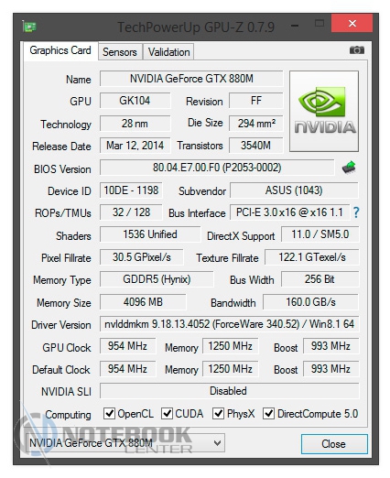390x478 pixels.
Task: Close window with red X button
Action: click(352, 24)
